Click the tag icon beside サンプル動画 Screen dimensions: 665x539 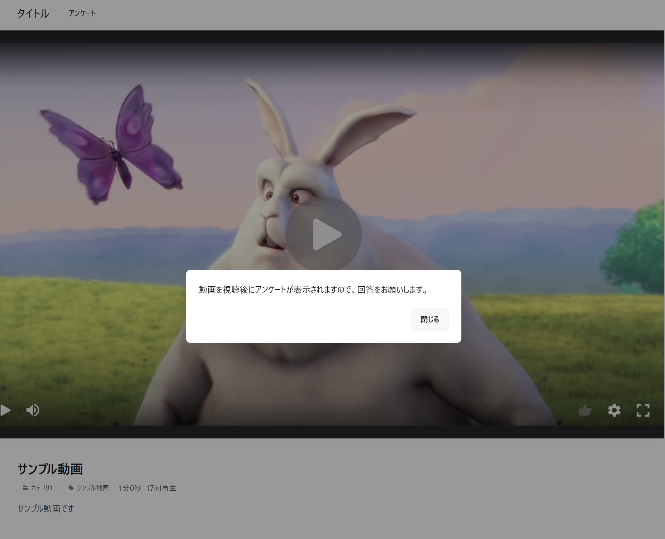71,488
